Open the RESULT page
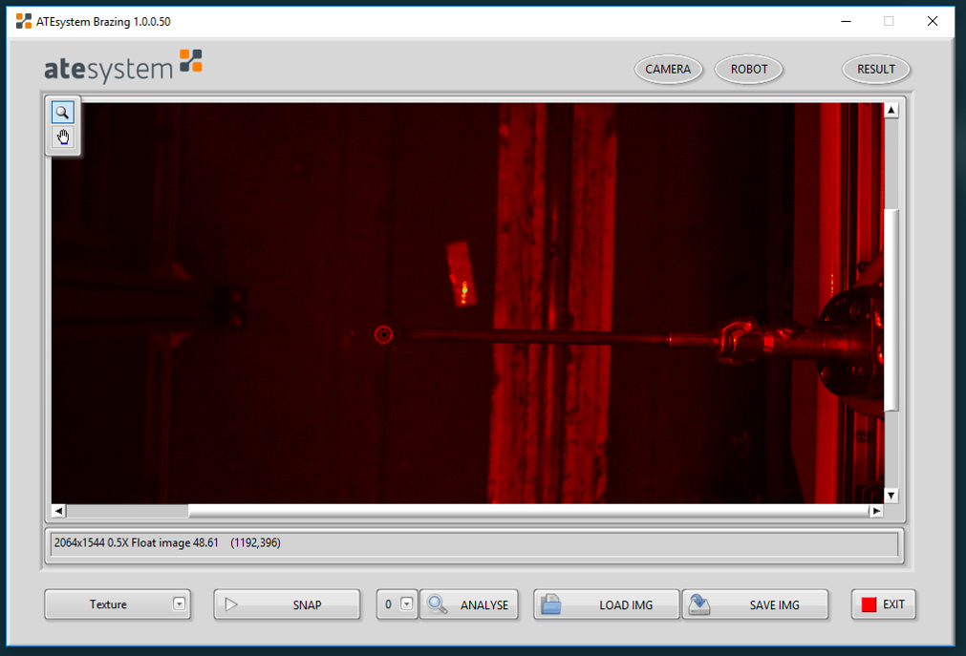 (875, 70)
